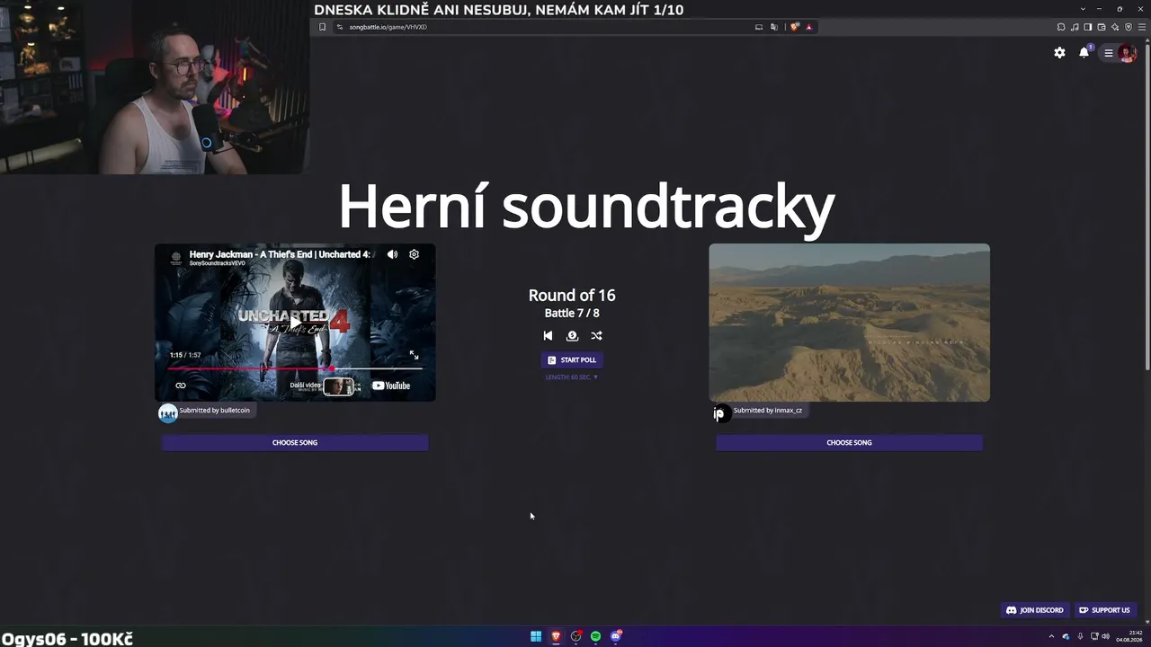Go back to the previous battle

click(x=548, y=336)
